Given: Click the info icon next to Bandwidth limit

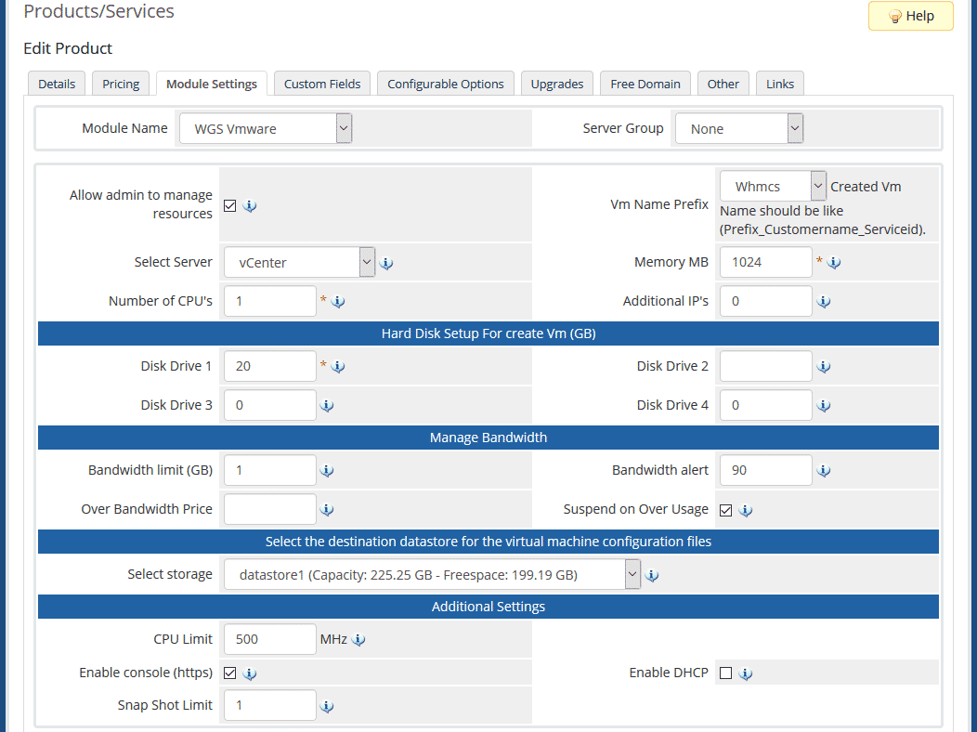Looking at the screenshot, I should point(327,470).
